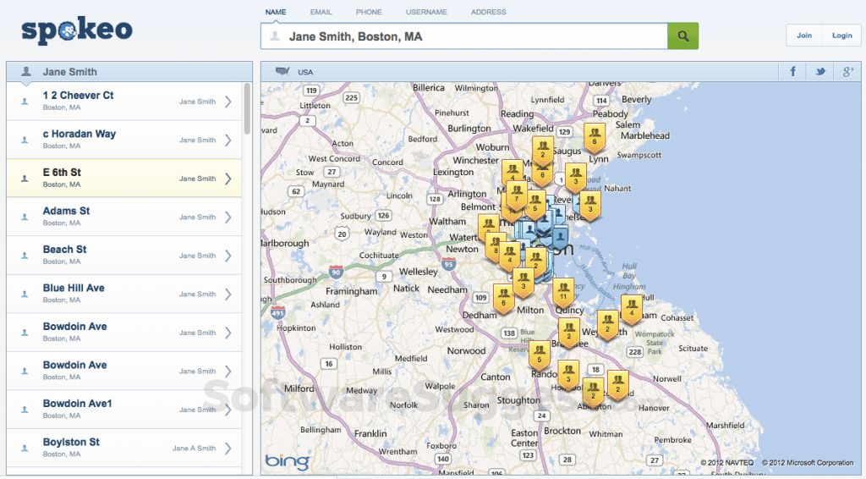Select the yellow 2 marker over Weymouth
The width and height of the screenshot is (866, 479).
click(x=607, y=324)
